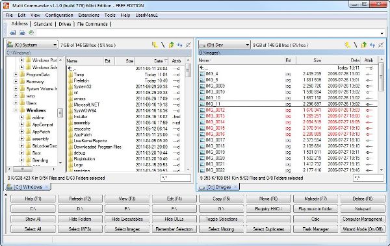Open the address bar history dropdown arrow
The width and height of the screenshot is (390, 246).
tap(382, 33)
